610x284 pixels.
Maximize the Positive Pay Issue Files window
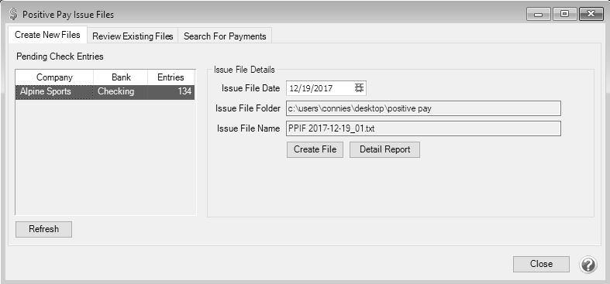pos(564,15)
